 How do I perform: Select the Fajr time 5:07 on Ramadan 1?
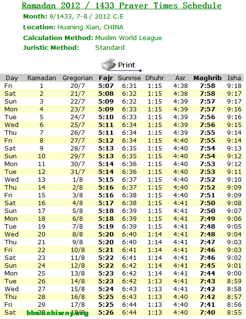point(106,85)
